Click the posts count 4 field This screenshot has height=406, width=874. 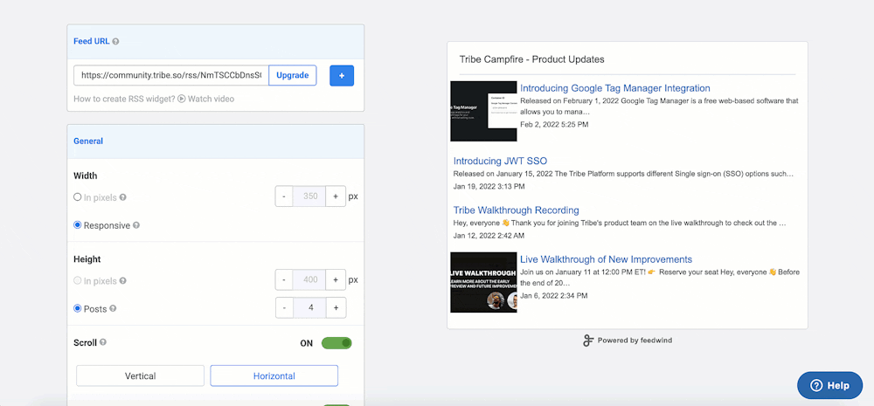click(309, 307)
